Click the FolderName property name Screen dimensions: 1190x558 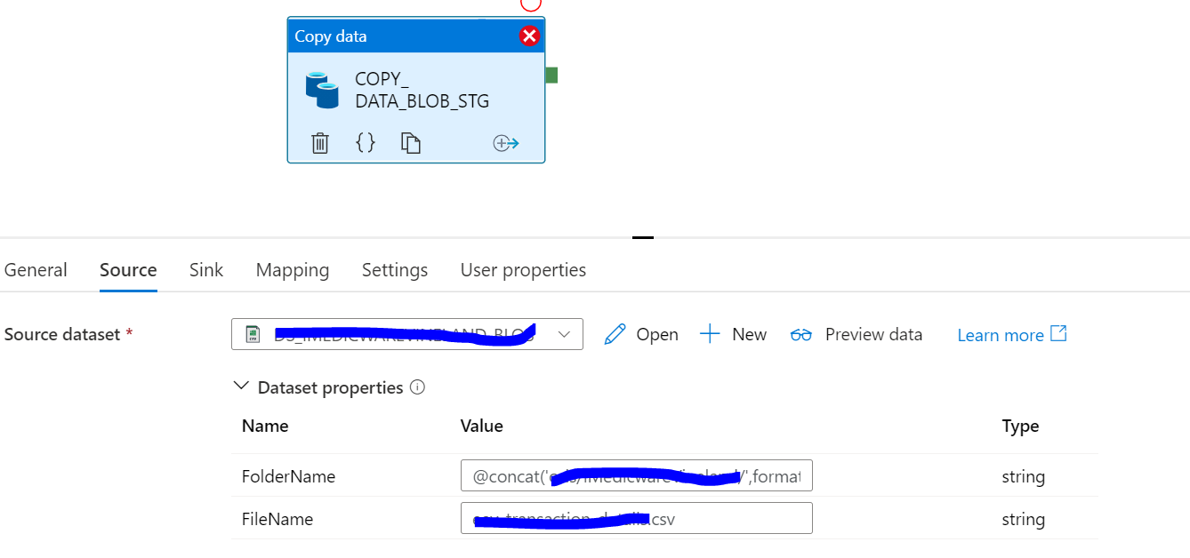(x=288, y=476)
